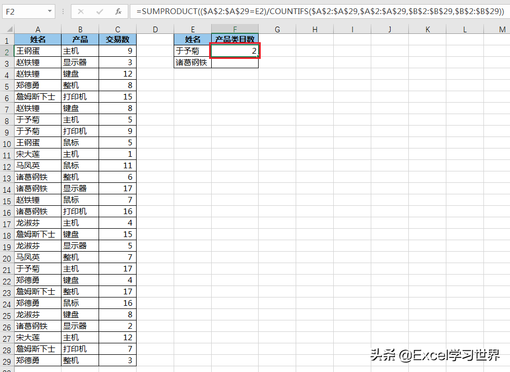The image size is (510, 372).
Task: Select result cell F2 showing 2
Action: 235,51
